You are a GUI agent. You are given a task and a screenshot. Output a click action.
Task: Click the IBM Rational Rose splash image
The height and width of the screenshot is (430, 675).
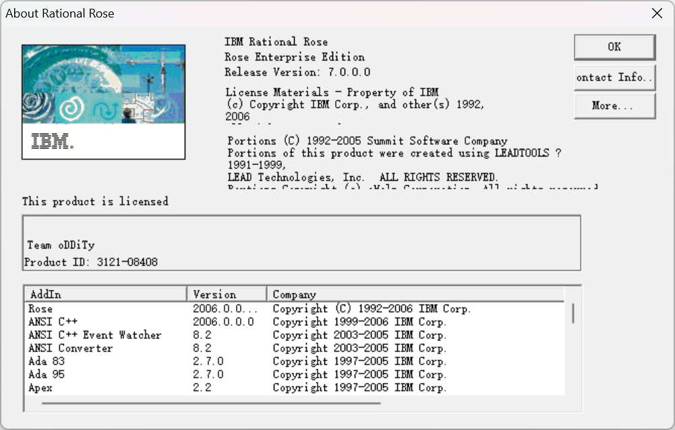click(104, 102)
